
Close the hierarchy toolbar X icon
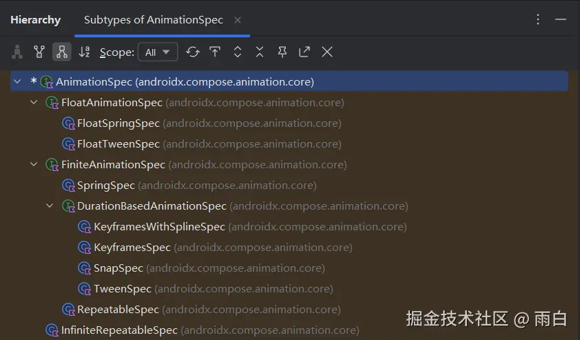[327, 52]
